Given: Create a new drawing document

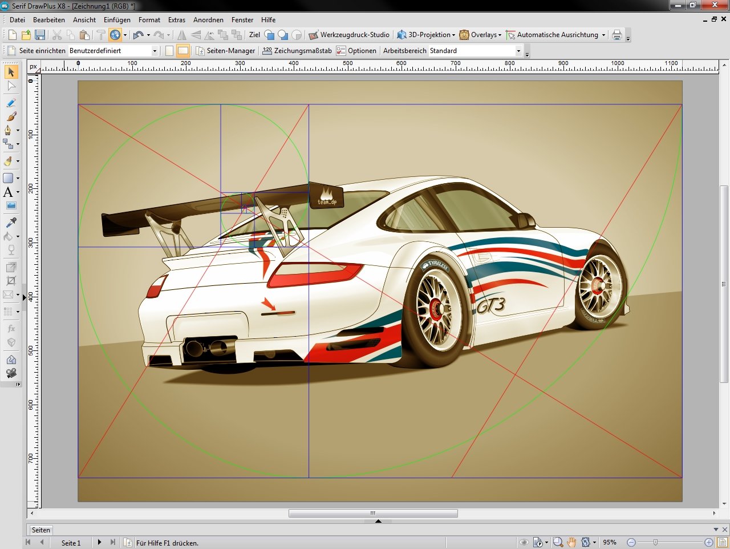Looking at the screenshot, I should pos(12,35).
